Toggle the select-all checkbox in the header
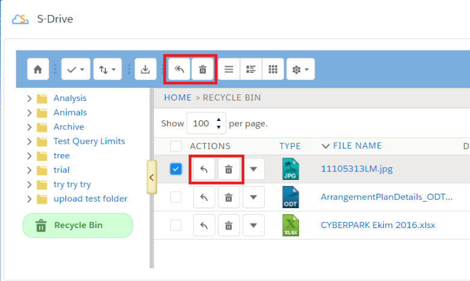 click(176, 146)
